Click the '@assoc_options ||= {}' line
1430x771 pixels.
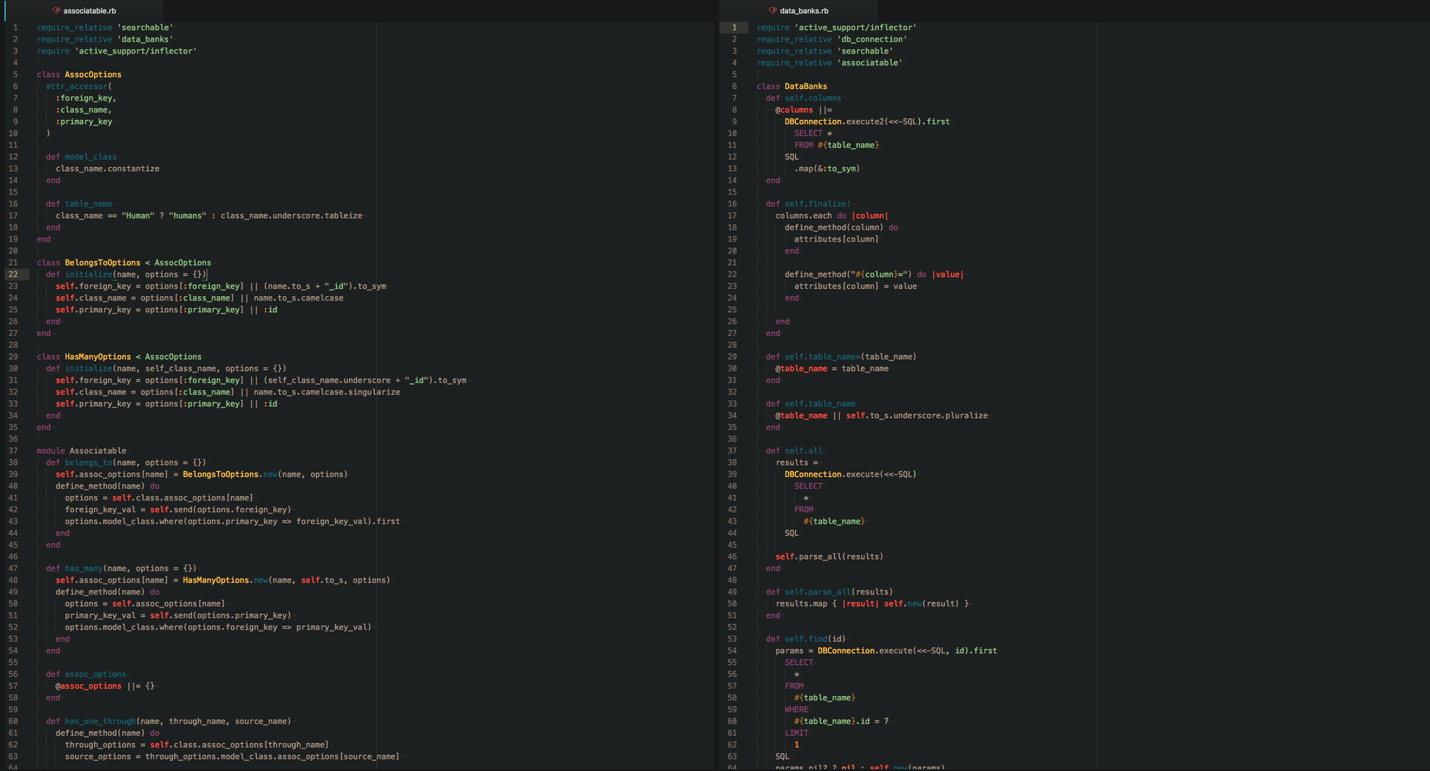click(x=104, y=686)
